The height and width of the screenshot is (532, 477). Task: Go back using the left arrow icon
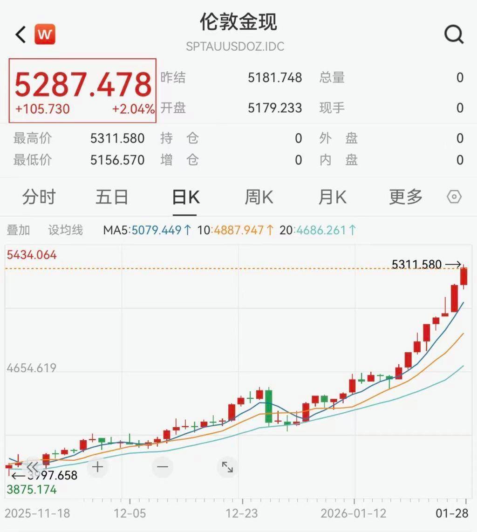click(20, 34)
